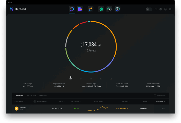Sort by Asset Name column
The image size is (181, 123).
[20, 101]
